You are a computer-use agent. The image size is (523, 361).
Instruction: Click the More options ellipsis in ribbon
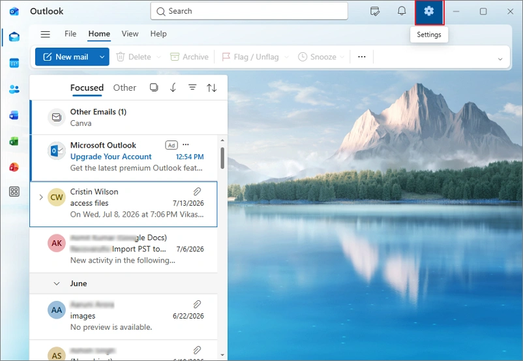click(x=361, y=57)
